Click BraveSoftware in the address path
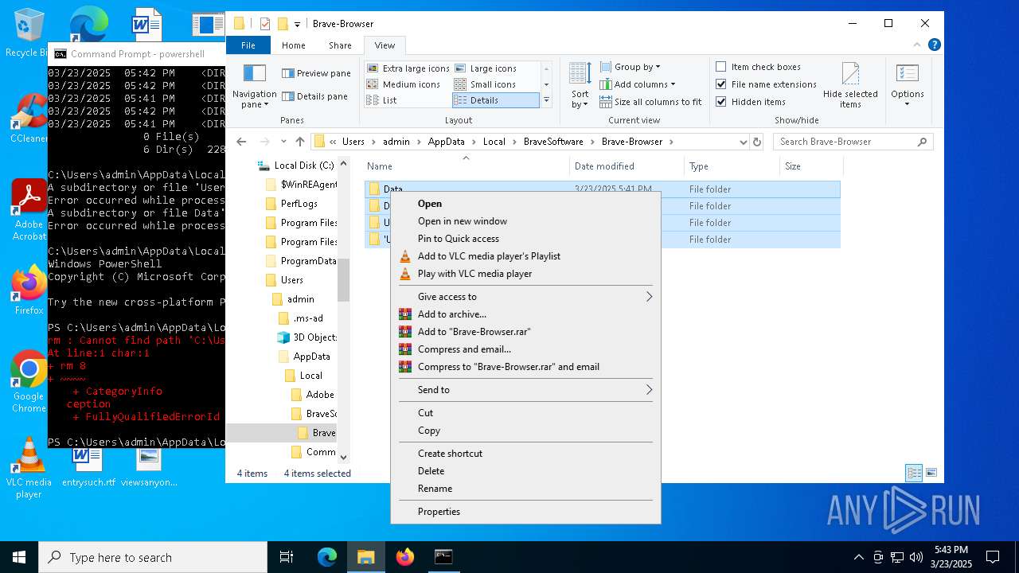The image size is (1019, 573). [x=553, y=142]
